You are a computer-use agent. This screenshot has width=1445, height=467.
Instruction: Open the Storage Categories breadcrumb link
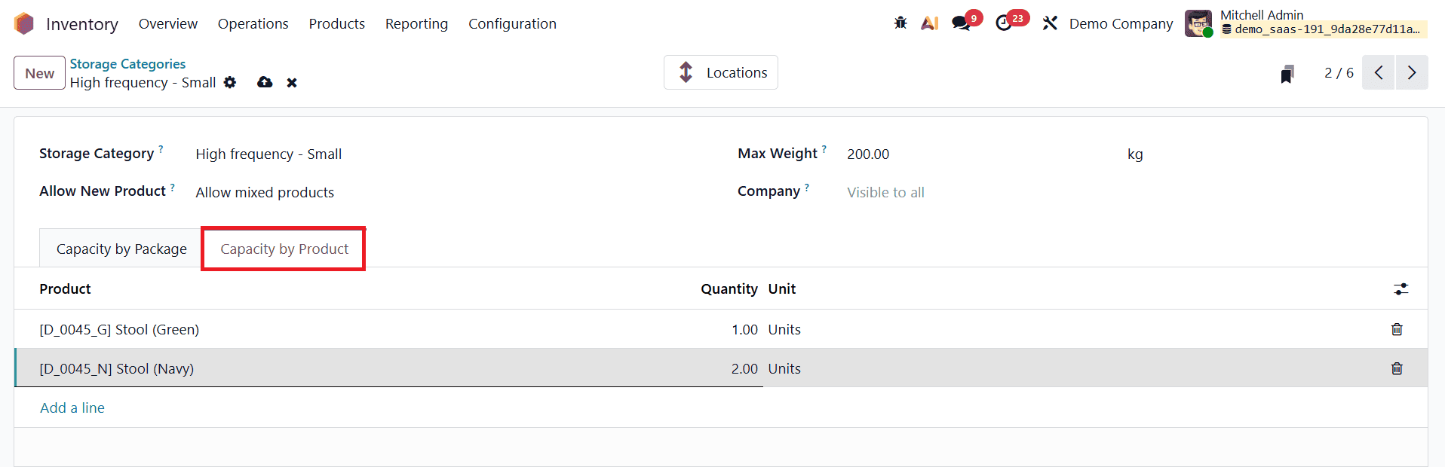click(x=127, y=63)
